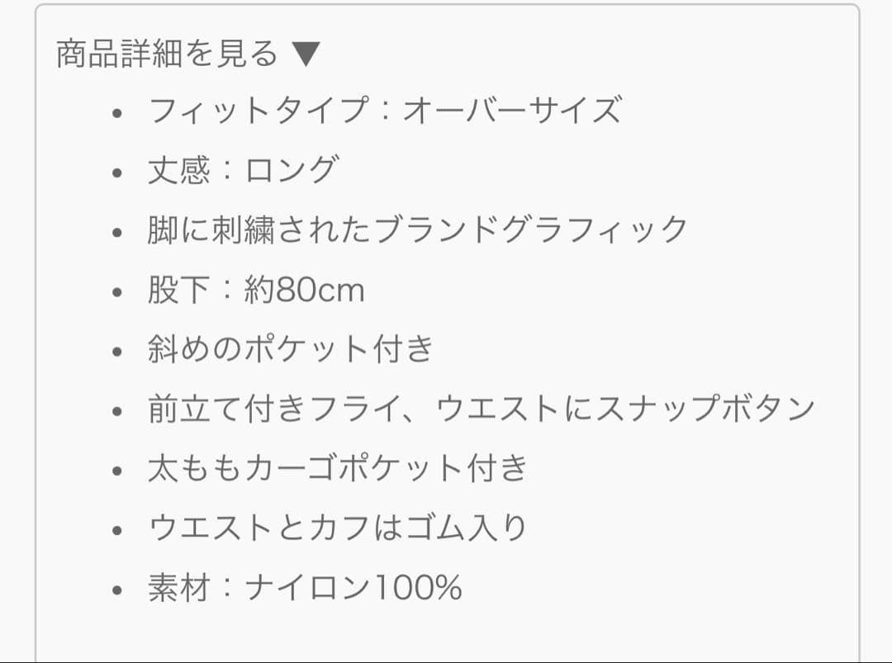Click the 商品詳細を見る header text
Image resolution: width=892 pixels, height=663 pixels.
(x=168, y=54)
